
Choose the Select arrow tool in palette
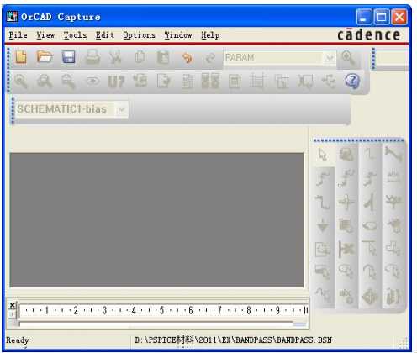click(323, 154)
